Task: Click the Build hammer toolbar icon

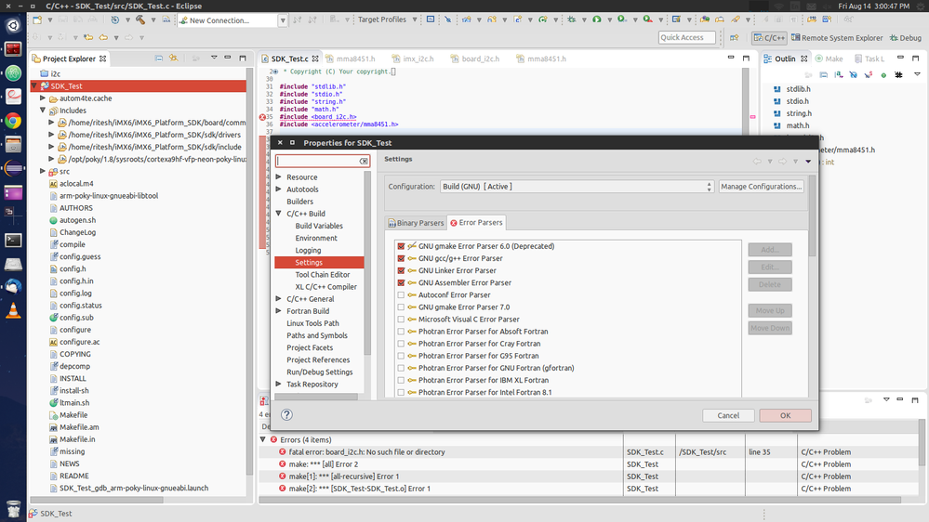Action: click(140, 20)
